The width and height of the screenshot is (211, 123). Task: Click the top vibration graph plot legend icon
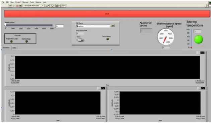pyautogui.click(x=202, y=53)
